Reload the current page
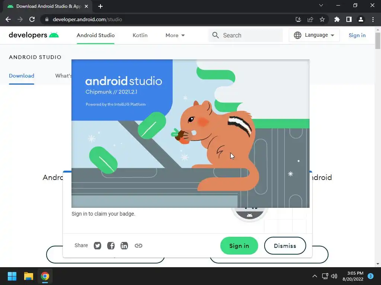 32,19
